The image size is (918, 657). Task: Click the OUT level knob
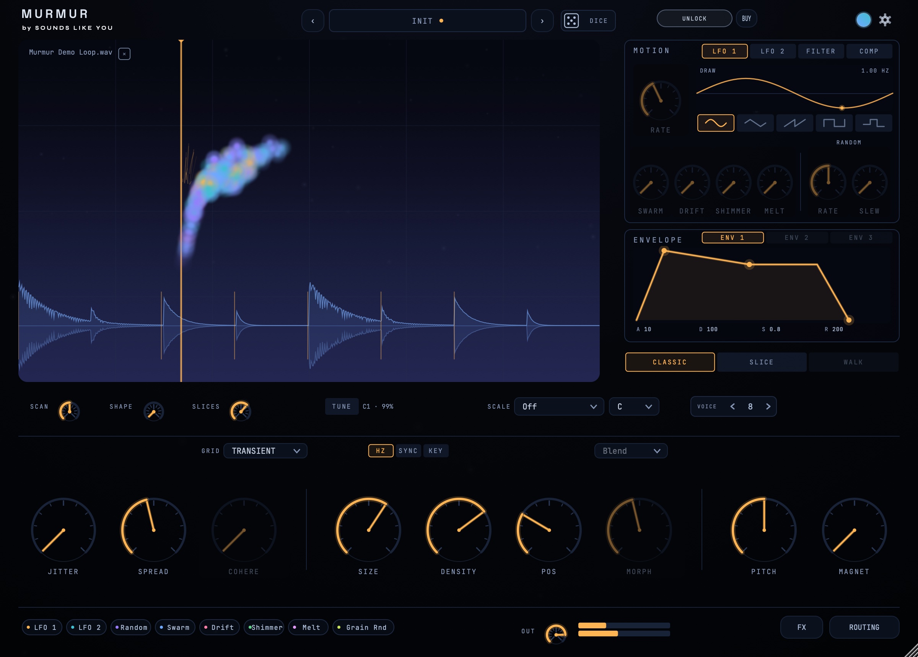click(556, 634)
